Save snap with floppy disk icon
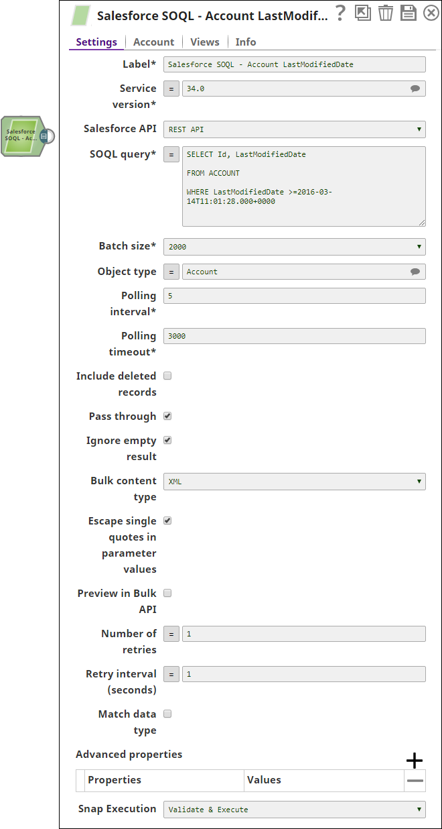 pos(408,13)
